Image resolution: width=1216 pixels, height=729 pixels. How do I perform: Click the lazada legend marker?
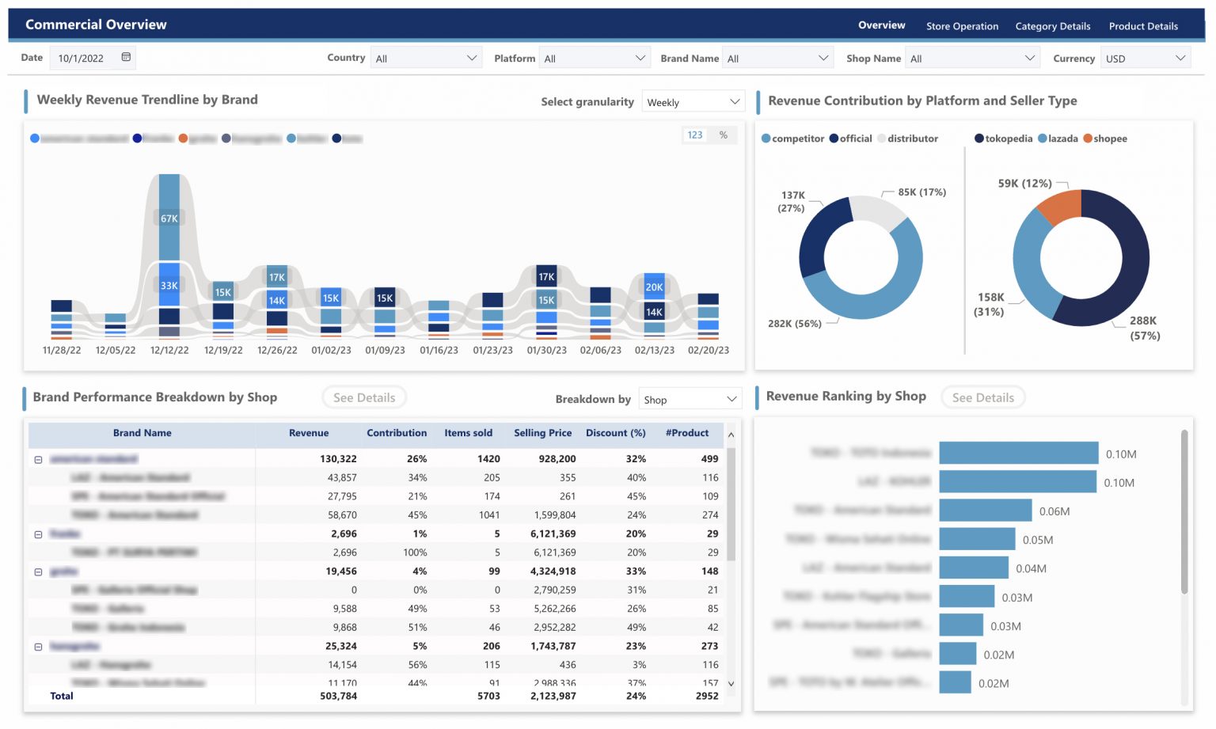tap(1041, 138)
